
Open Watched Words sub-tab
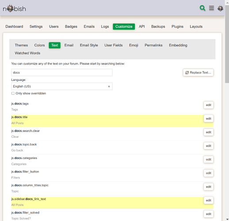point(27,53)
